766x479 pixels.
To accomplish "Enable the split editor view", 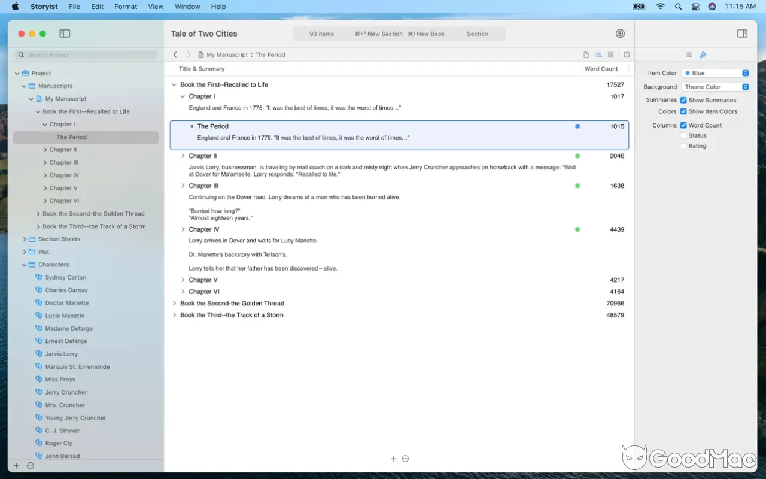I will [627, 54].
